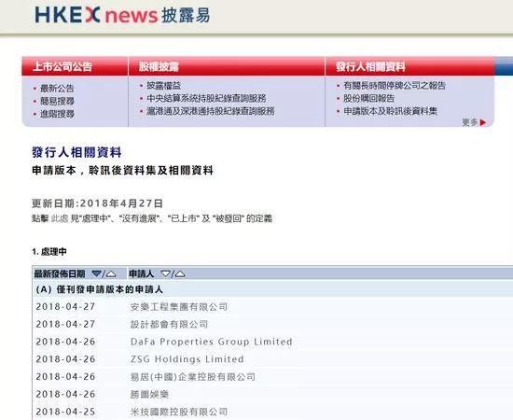Click the date 2018-04-26 beside 易居(中國)企業控股有限公司
The height and width of the screenshot is (420, 513).
pyautogui.click(x=65, y=377)
